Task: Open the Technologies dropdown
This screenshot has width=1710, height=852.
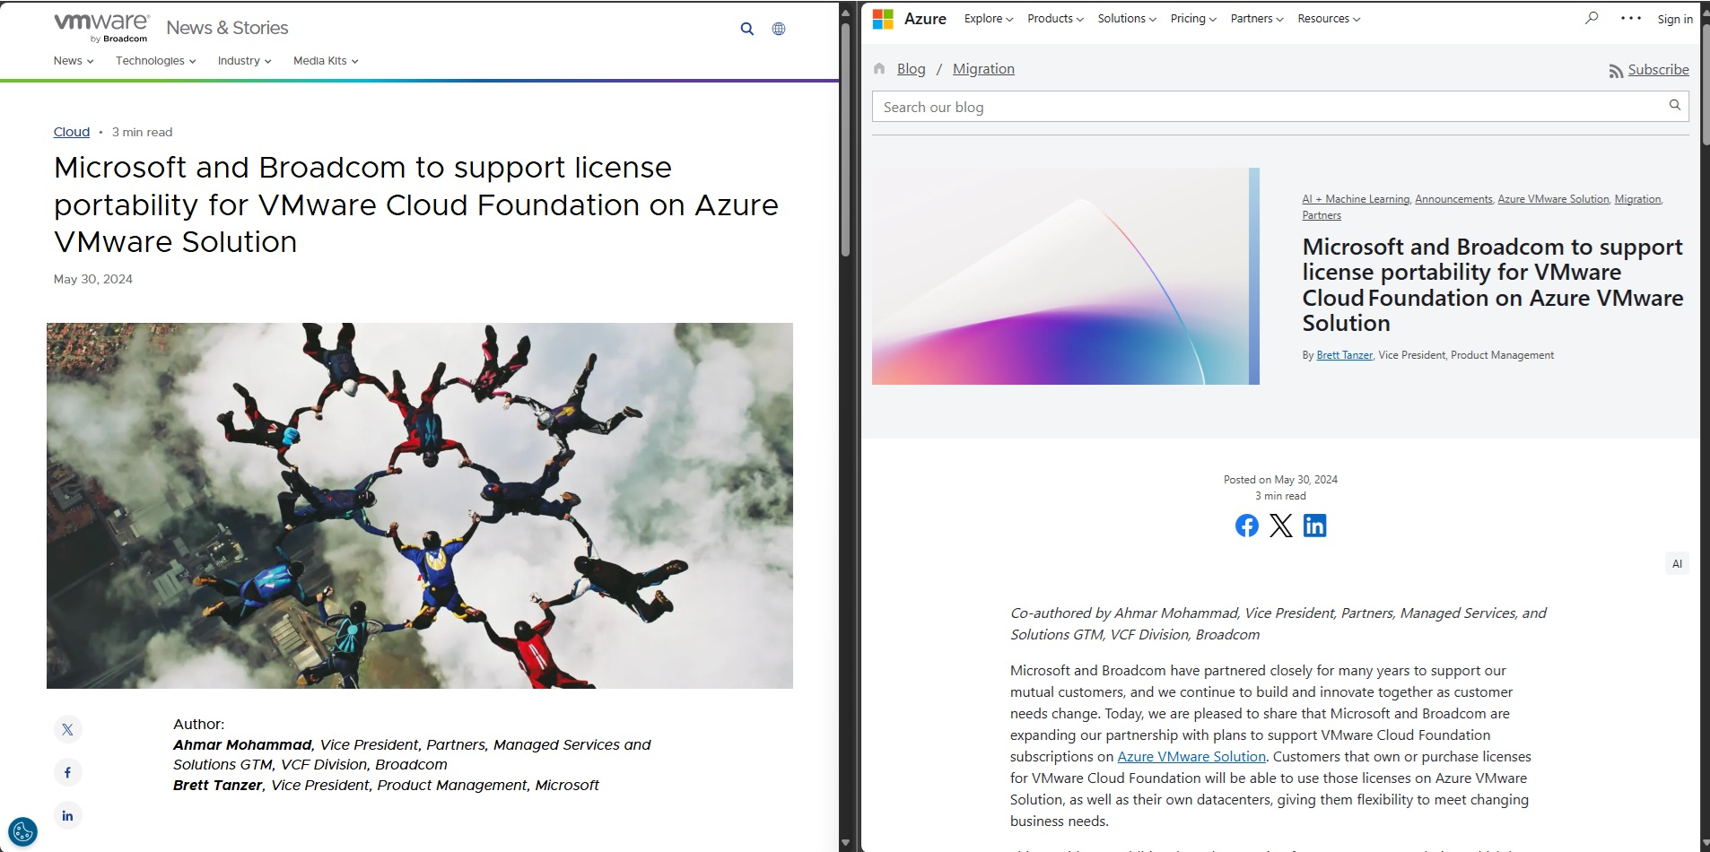Action: click(x=154, y=61)
